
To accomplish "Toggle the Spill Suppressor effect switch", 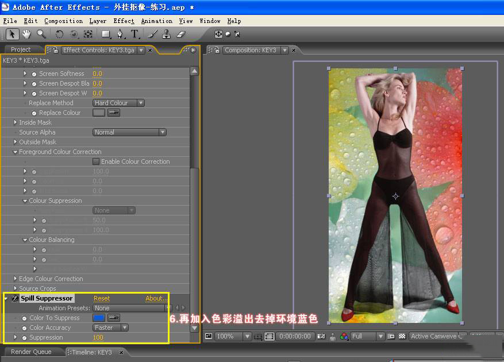I will coord(15,298).
